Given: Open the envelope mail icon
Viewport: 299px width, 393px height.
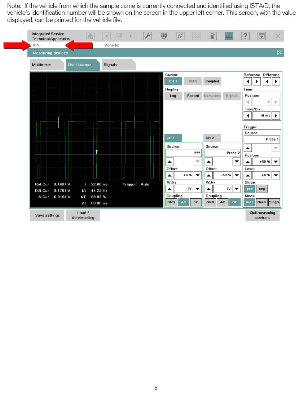Looking at the screenshot, I should click(x=197, y=36).
